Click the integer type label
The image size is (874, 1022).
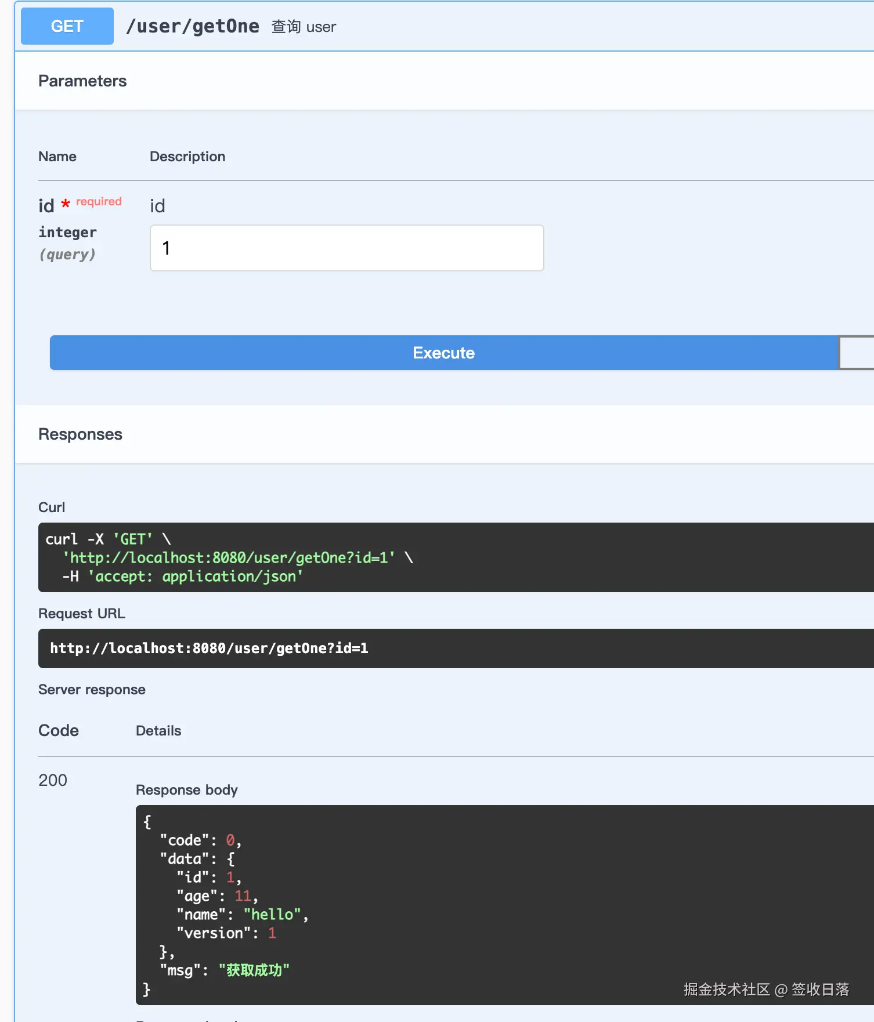tap(67, 232)
